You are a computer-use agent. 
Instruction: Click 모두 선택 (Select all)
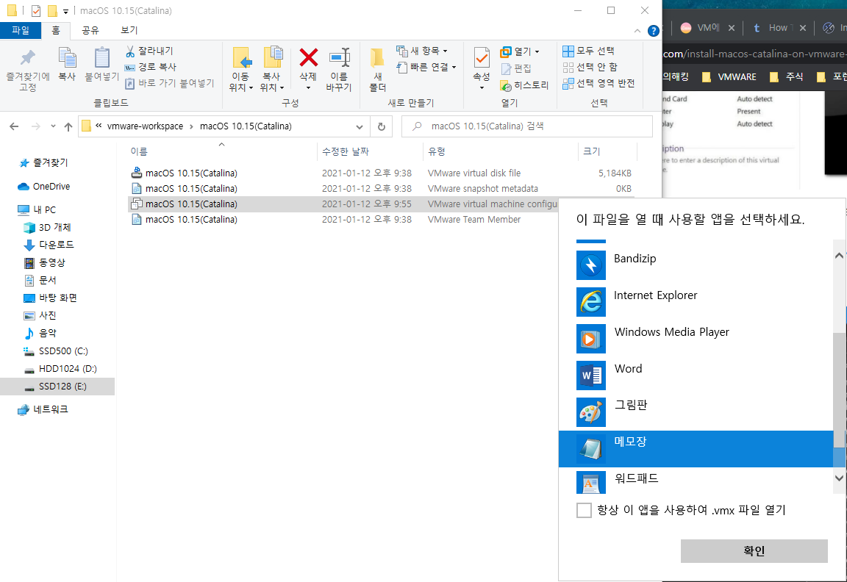tap(588, 51)
